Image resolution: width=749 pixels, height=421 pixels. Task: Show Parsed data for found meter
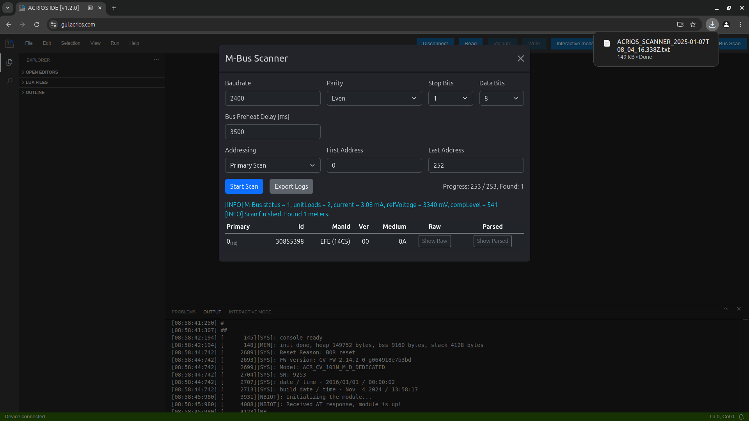[493, 241]
